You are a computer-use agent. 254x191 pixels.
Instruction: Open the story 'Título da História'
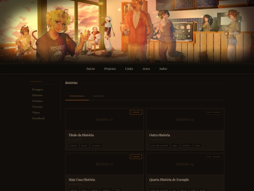81,135
